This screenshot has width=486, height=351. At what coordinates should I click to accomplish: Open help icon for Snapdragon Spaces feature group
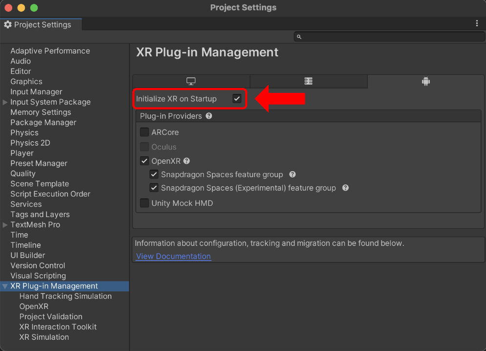pos(292,175)
